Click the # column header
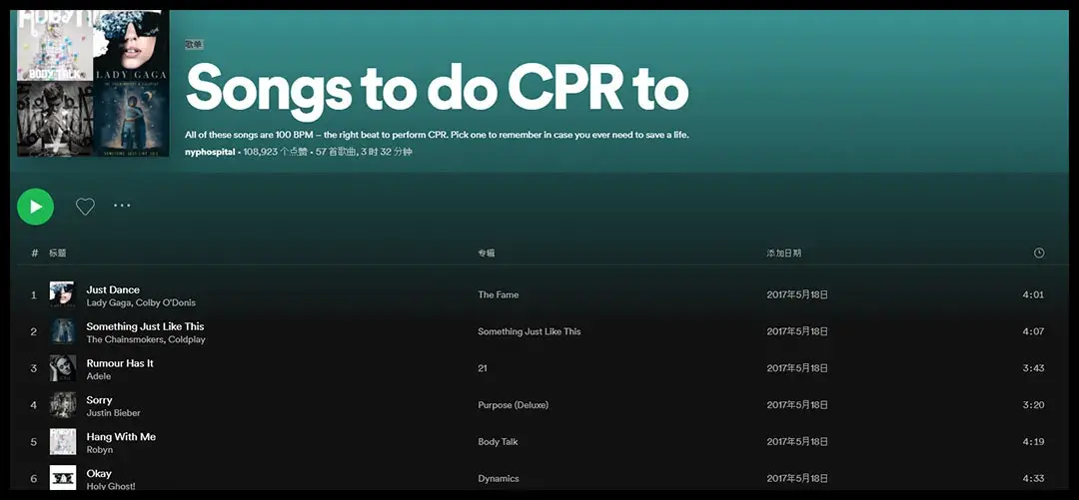The height and width of the screenshot is (500, 1079). (34, 253)
